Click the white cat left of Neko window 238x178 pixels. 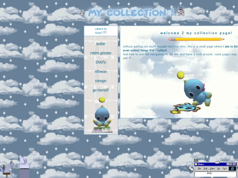click(191, 168)
